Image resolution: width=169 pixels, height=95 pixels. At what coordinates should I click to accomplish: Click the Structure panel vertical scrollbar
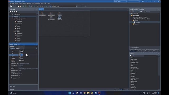[37, 27]
